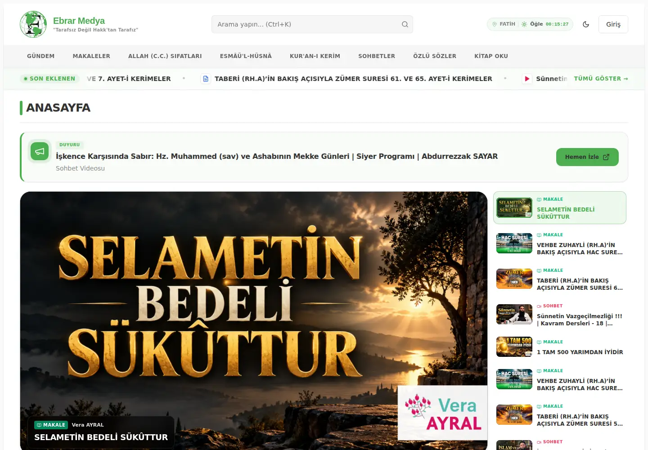
Task: Click the sun icon beside Öğle time
Action: (x=524, y=24)
